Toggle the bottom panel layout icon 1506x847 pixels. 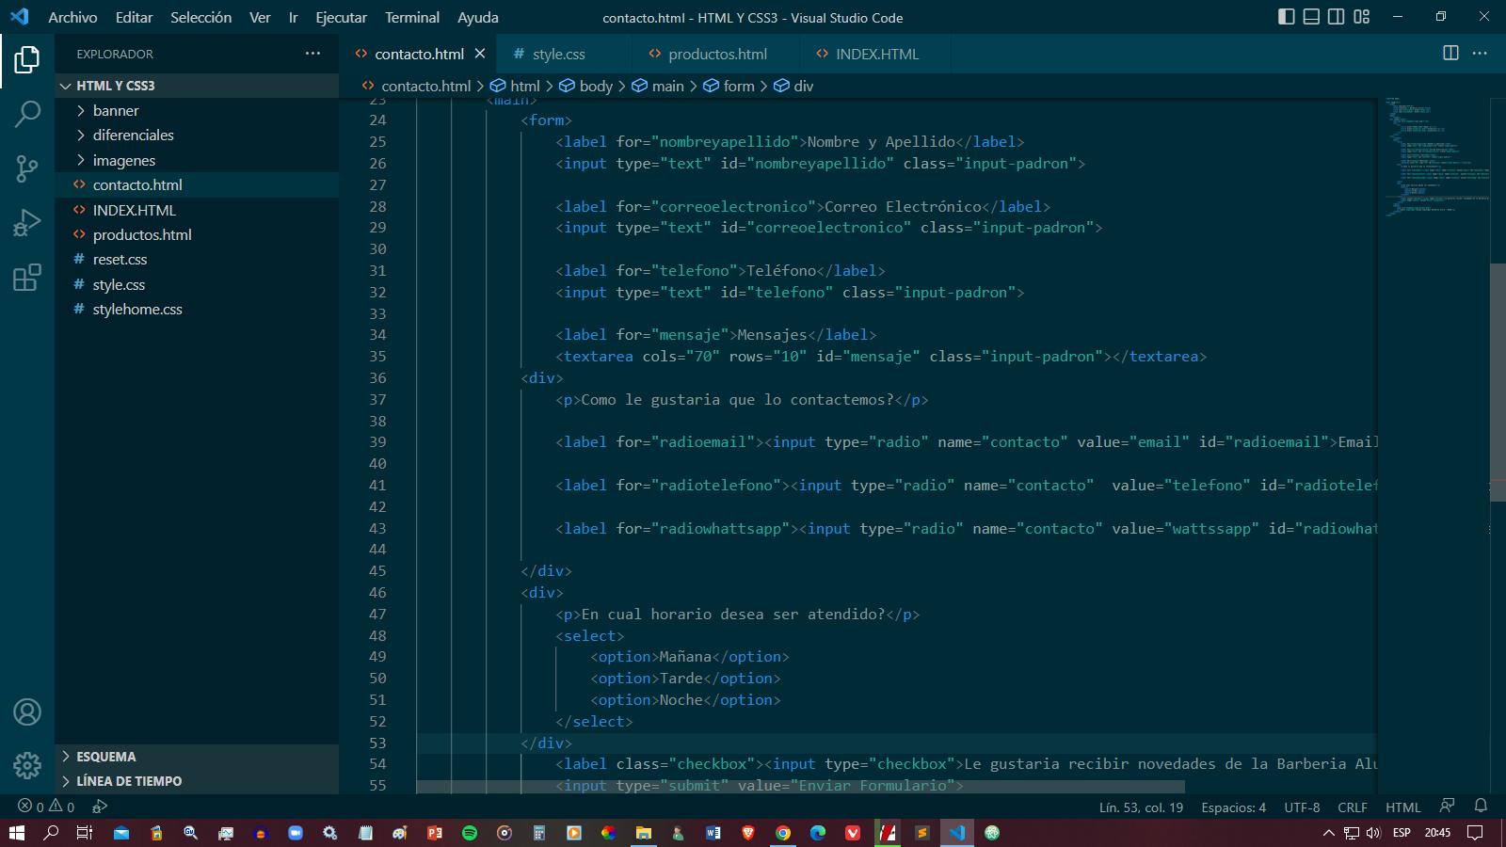coord(1311,17)
